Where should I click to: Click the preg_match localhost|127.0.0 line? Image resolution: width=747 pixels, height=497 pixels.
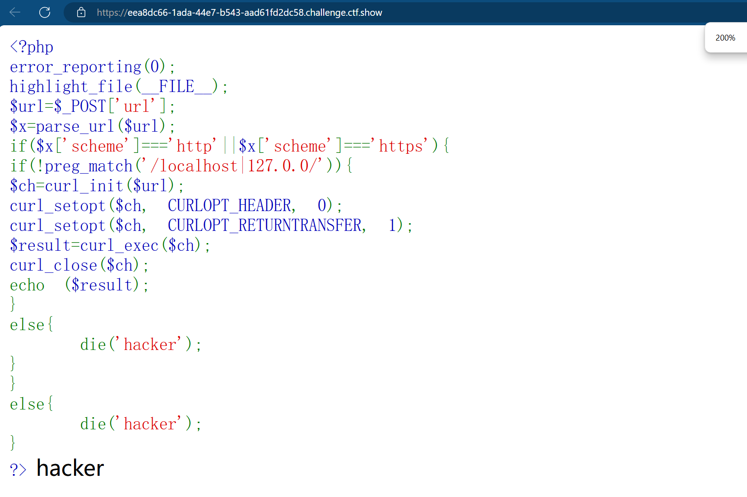tap(181, 166)
